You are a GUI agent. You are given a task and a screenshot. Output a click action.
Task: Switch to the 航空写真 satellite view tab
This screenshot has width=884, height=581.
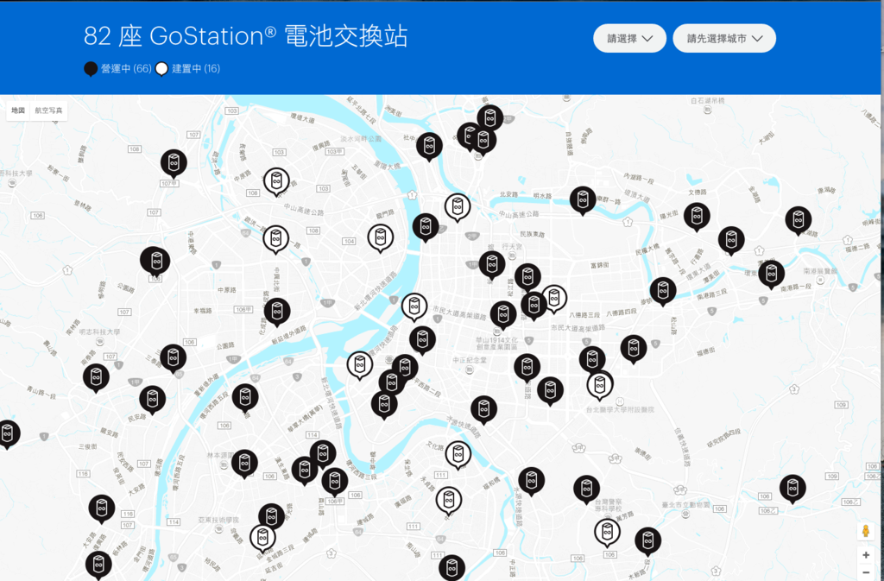(48, 111)
